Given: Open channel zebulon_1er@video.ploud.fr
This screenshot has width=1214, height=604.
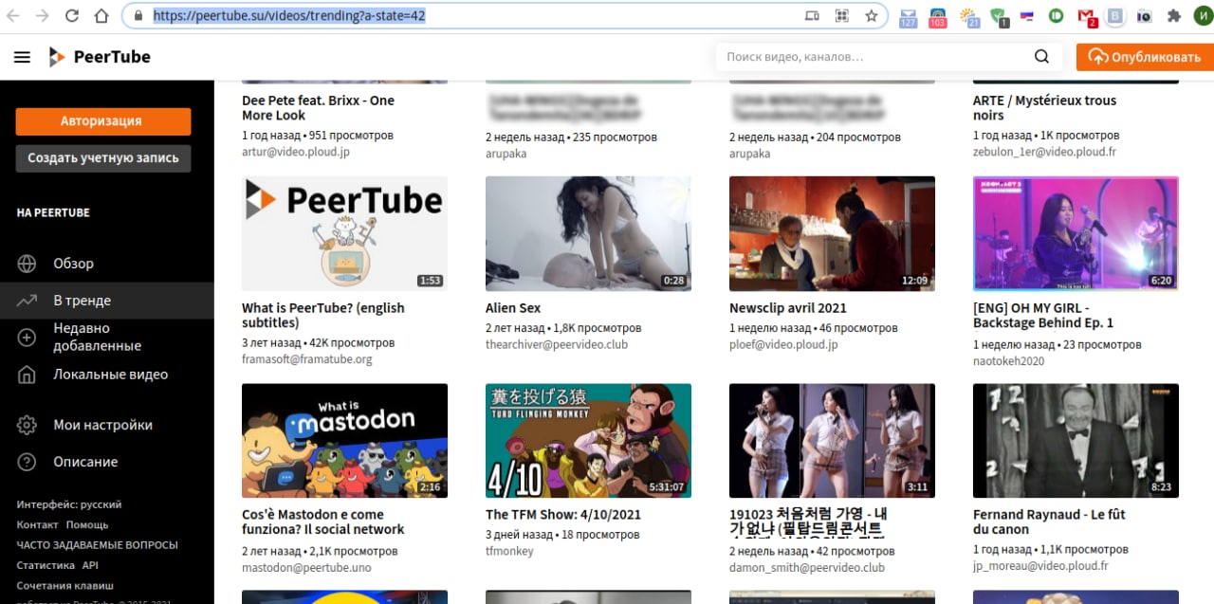Looking at the screenshot, I should tap(1044, 152).
